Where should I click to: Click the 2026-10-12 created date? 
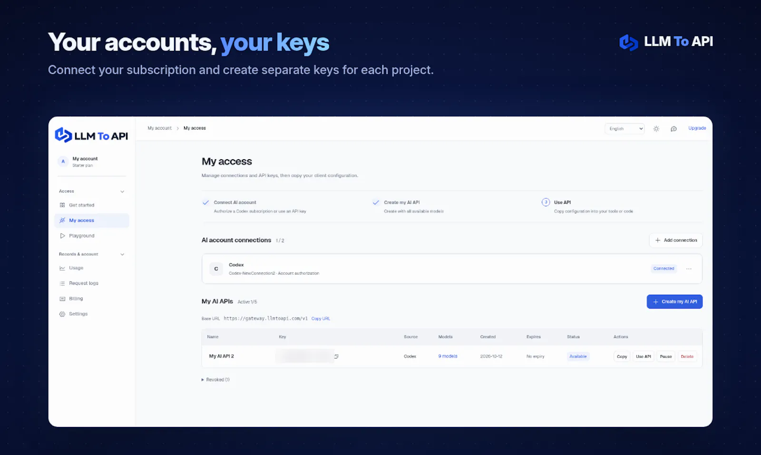[x=491, y=356]
